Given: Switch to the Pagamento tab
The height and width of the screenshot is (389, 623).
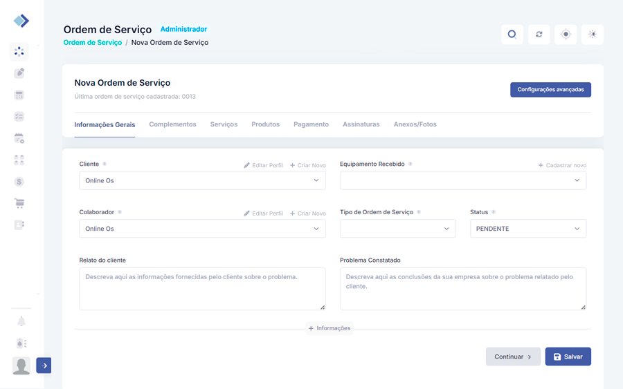Looking at the screenshot, I should (311, 124).
